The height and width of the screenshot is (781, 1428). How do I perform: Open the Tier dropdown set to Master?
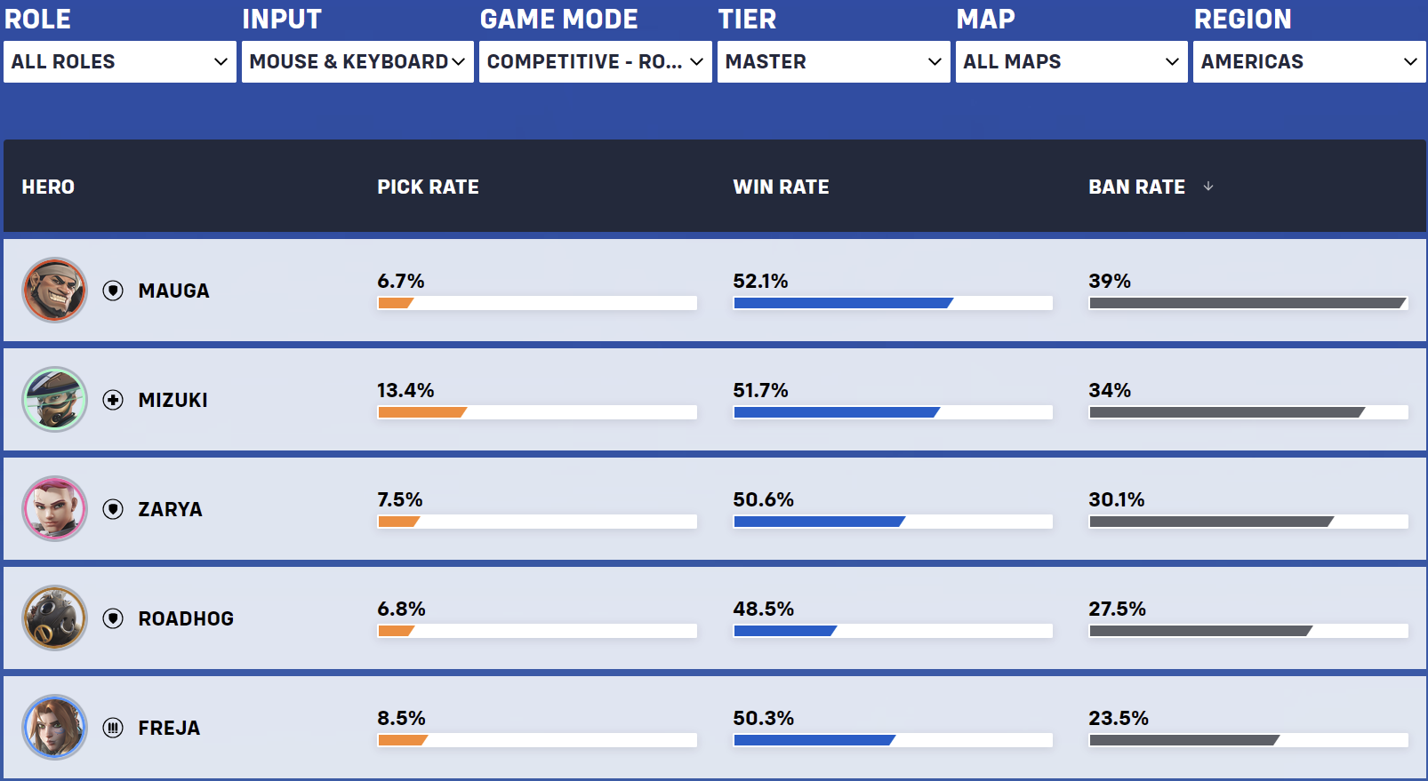[834, 61]
